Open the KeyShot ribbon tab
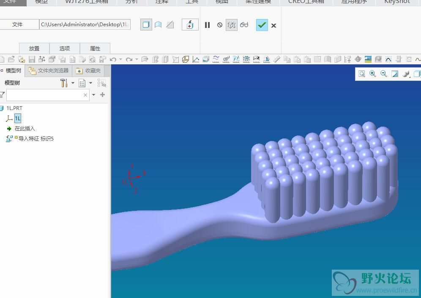Screen dimensions: 421x298 click(x=397, y=2)
